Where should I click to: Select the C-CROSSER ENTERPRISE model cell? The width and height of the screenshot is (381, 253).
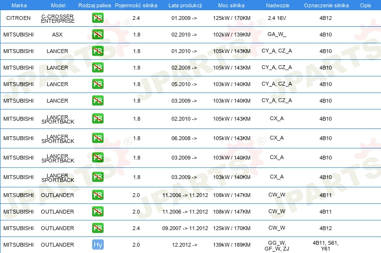[x=58, y=18]
